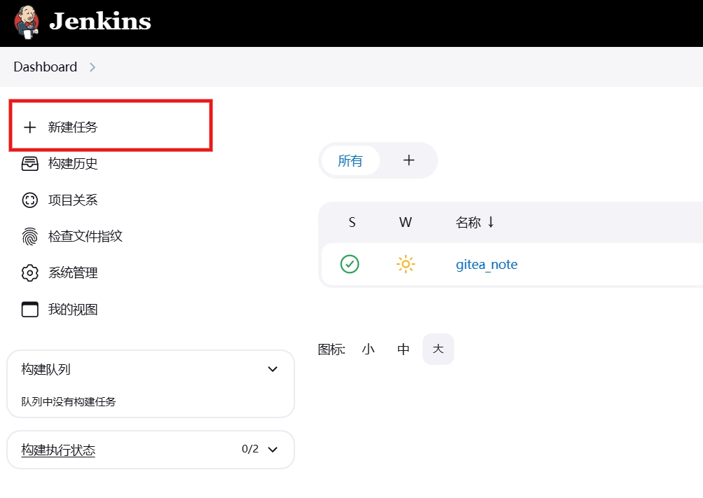The image size is (703, 498).
Task: Click the Jenkins butler logo icon
Action: coord(27,22)
